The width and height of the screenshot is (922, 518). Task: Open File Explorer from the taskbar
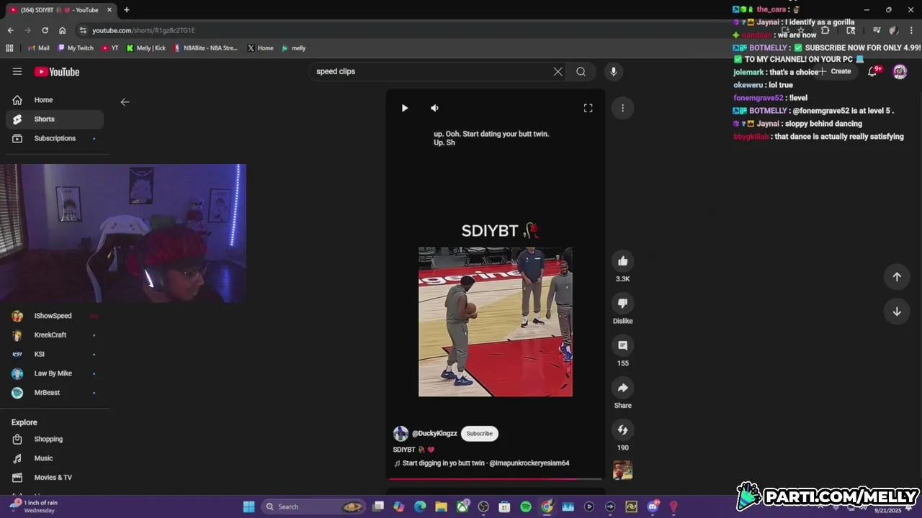click(x=441, y=506)
